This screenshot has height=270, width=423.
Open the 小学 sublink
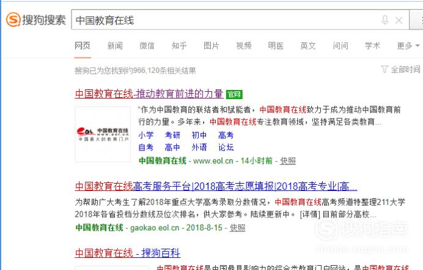pos(146,135)
